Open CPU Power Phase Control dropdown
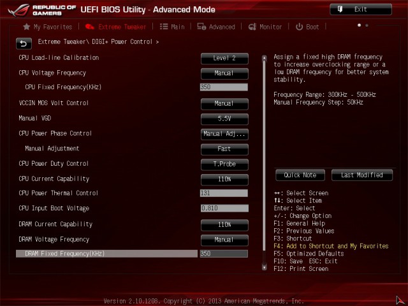Screen dimensions: 408x306 coord(224,134)
